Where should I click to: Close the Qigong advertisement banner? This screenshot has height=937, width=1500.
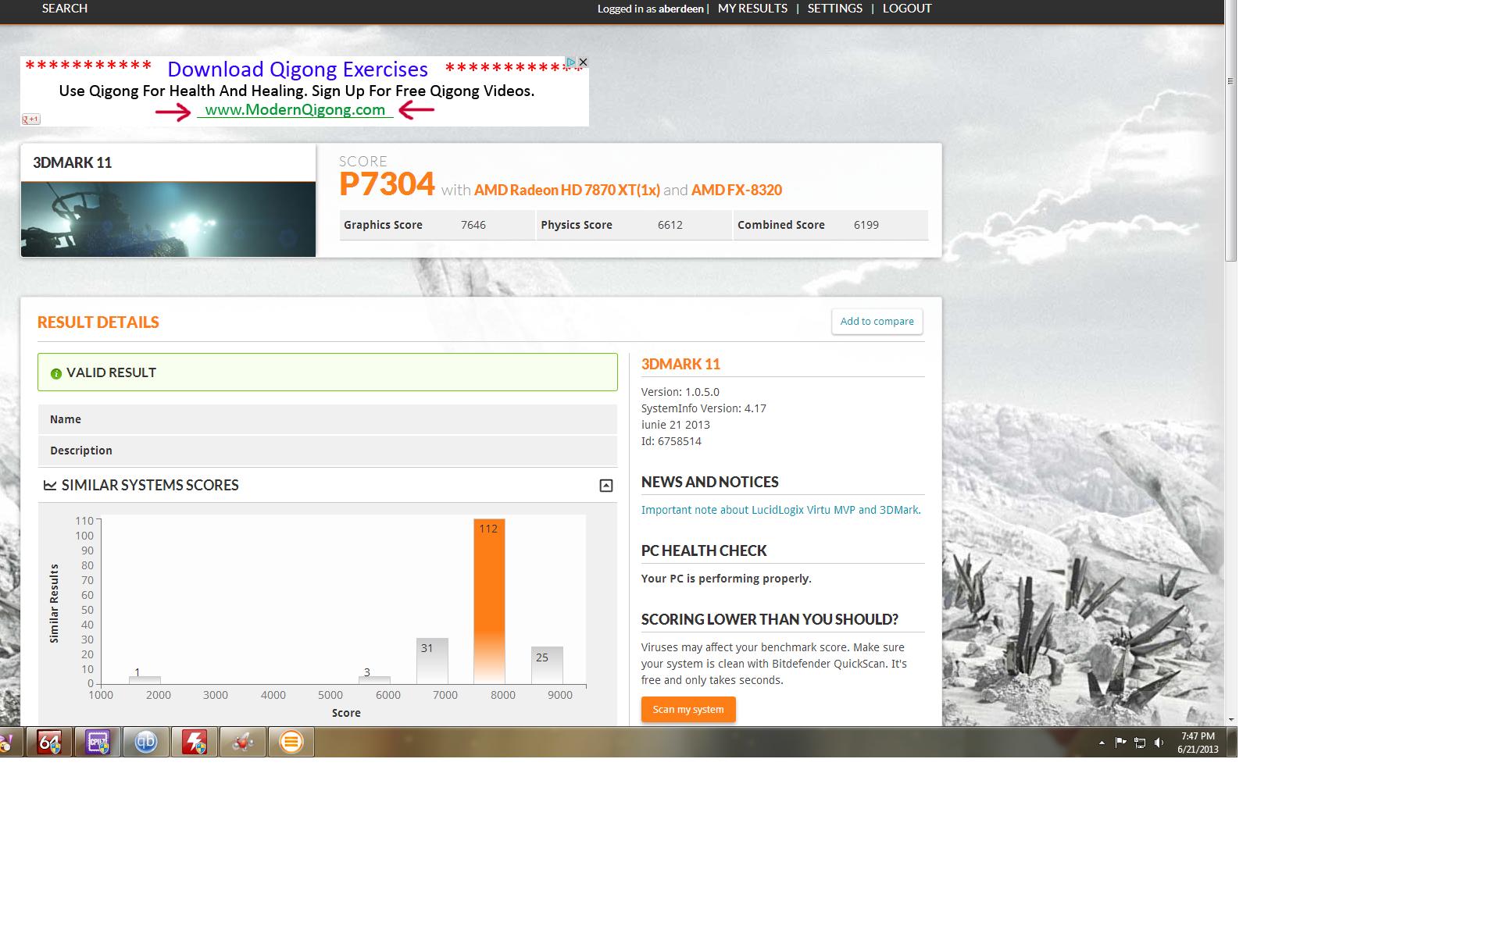[x=583, y=62]
